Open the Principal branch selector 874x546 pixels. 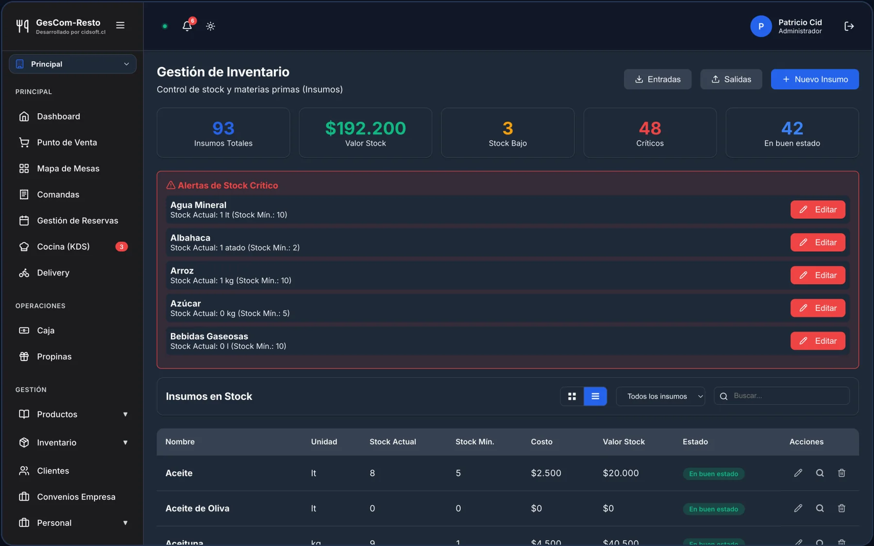[72, 64]
